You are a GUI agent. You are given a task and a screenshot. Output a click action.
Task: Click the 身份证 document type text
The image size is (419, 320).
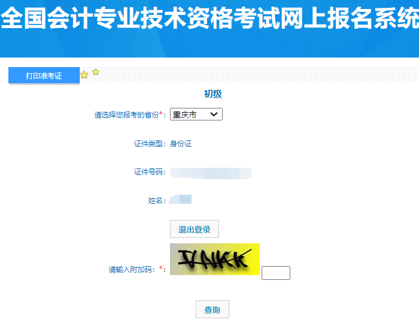click(181, 144)
